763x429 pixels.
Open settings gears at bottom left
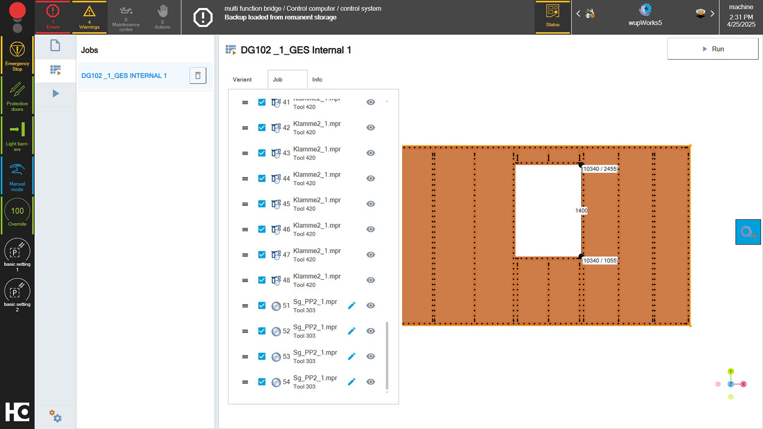[x=55, y=416]
